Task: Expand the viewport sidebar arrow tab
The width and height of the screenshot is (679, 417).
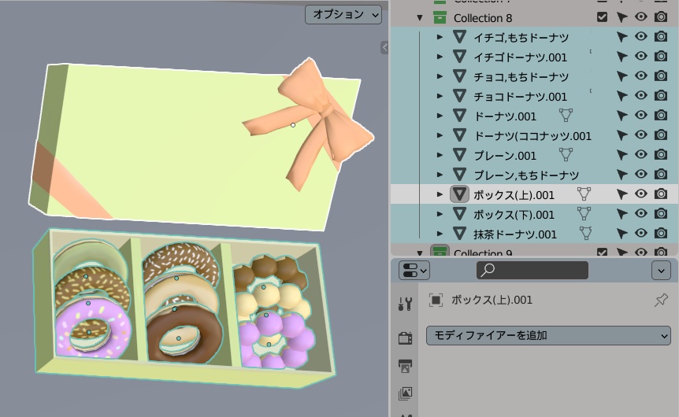Action: [x=384, y=47]
